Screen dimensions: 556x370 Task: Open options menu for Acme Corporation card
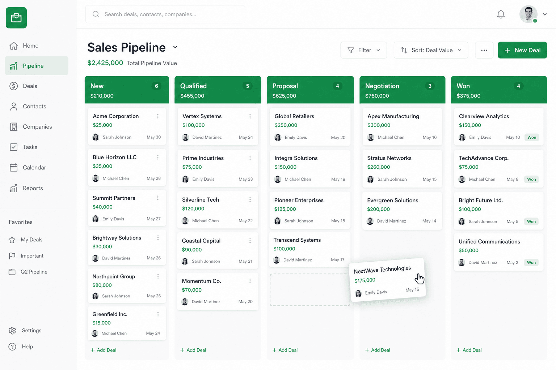click(x=158, y=116)
